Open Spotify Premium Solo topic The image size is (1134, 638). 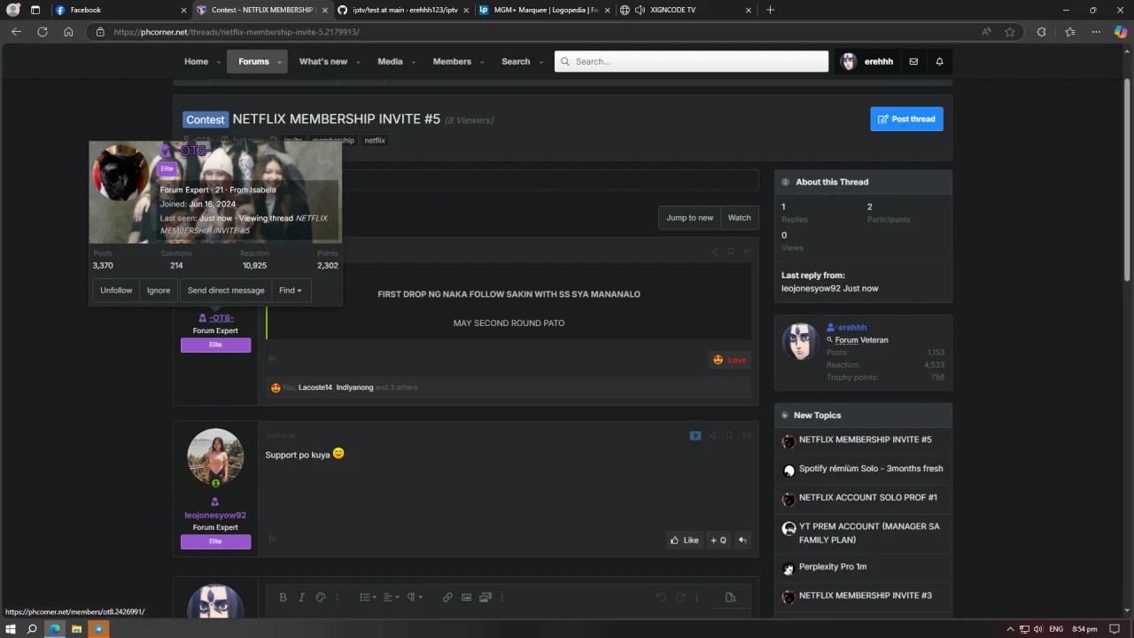pyautogui.click(x=871, y=469)
